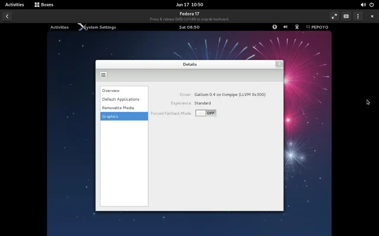The height and width of the screenshot is (236, 379).
Task: Open host power menu icon
Action: click(x=372, y=5)
